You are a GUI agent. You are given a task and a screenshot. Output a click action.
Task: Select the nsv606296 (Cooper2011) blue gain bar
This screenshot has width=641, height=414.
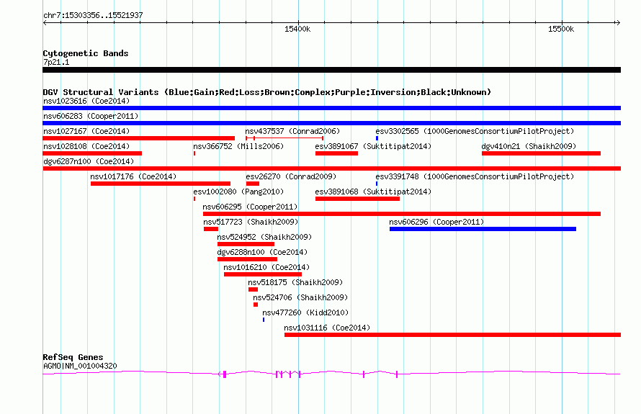coord(483,229)
